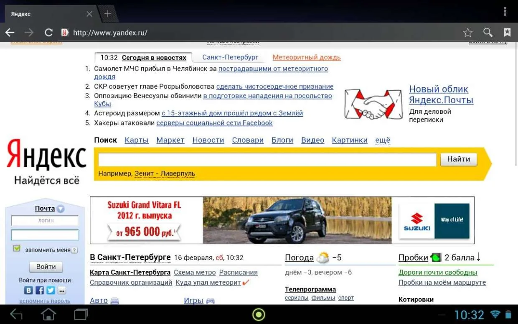The height and width of the screenshot is (324, 518).
Task: Toggle the запомнить меня checkbox
Action: (17, 248)
